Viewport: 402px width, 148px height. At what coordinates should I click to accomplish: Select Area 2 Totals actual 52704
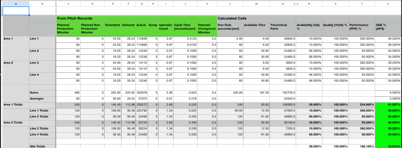[x=142, y=123]
